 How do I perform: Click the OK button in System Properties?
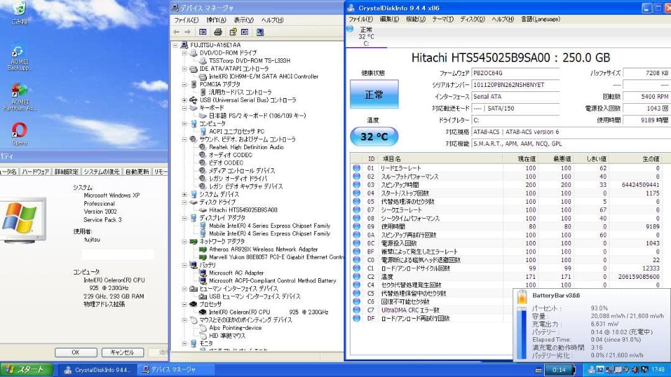point(75,352)
